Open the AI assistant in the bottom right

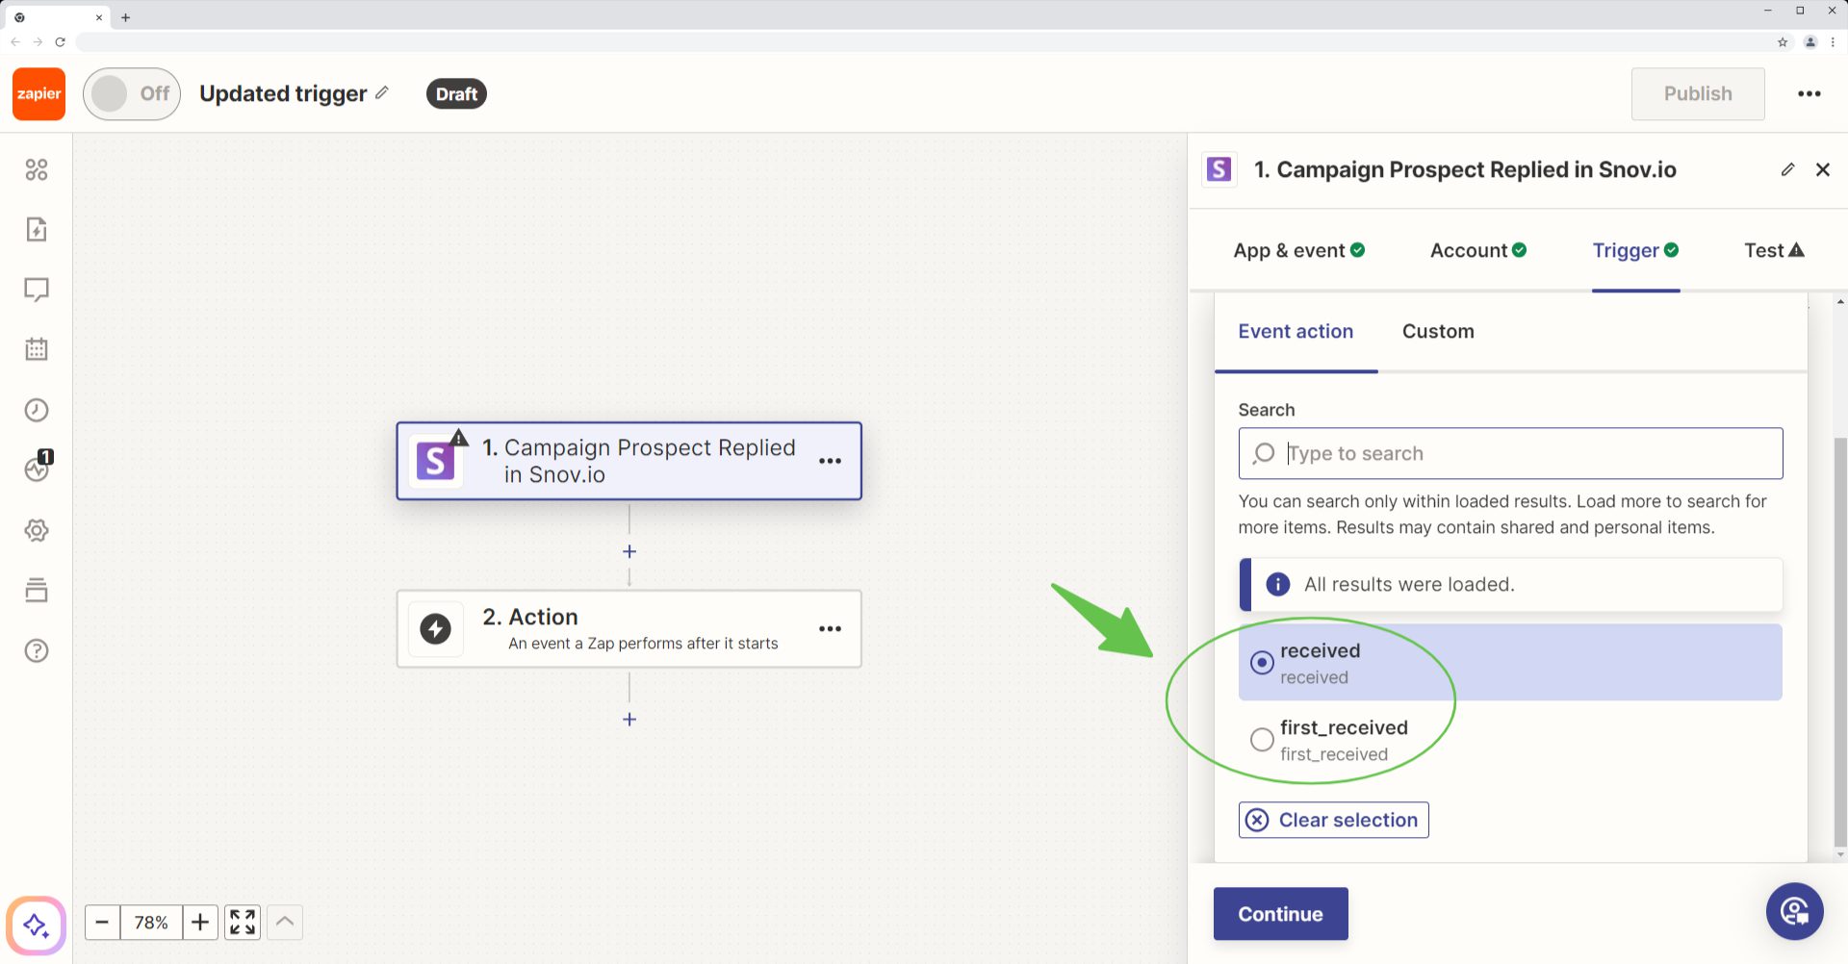1794,912
